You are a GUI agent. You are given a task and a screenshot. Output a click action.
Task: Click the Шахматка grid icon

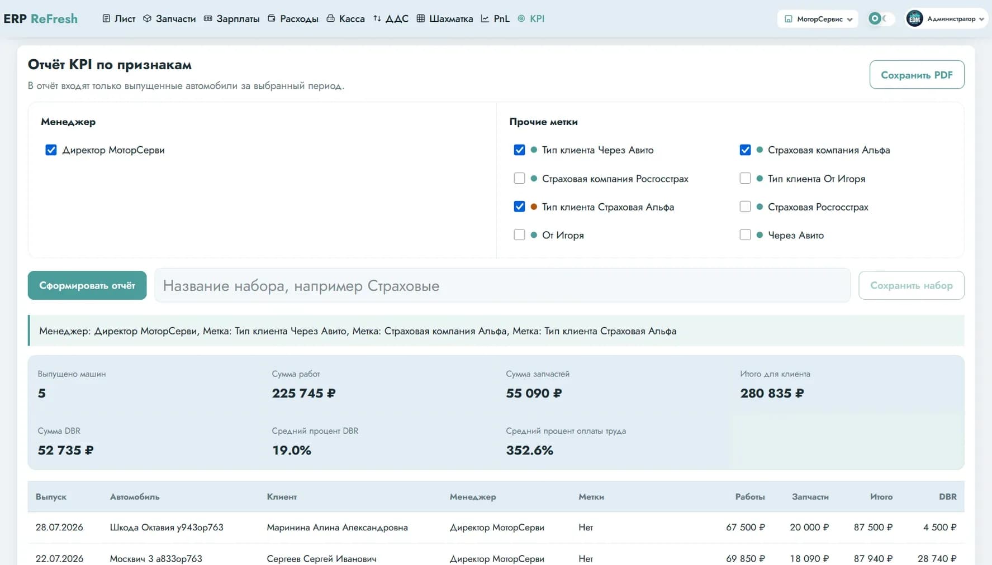pyautogui.click(x=421, y=18)
